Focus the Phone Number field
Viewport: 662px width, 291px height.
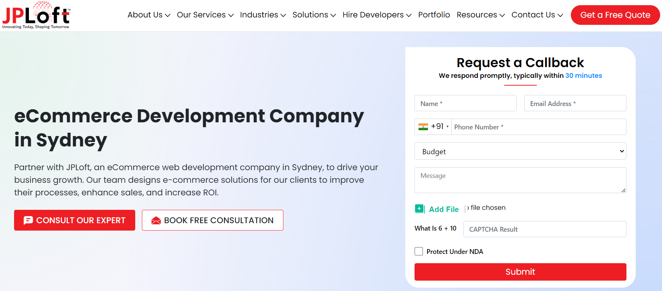coord(539,127)
